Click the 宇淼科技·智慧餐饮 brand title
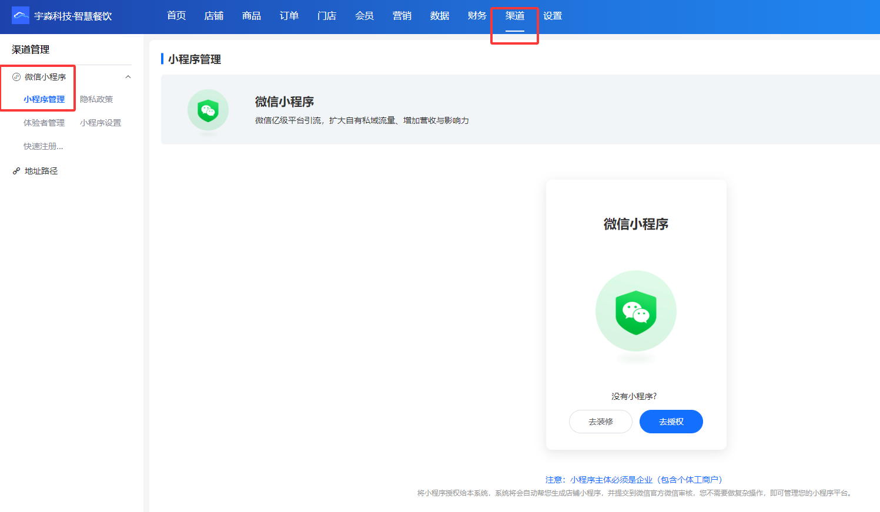 tap(73, 16)
